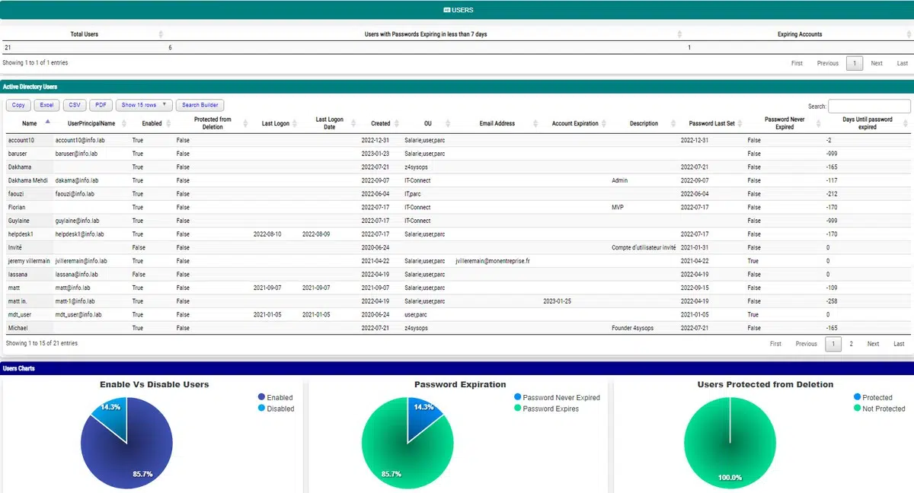Open the Show 15 rows dropdown

tap(143, 104)
